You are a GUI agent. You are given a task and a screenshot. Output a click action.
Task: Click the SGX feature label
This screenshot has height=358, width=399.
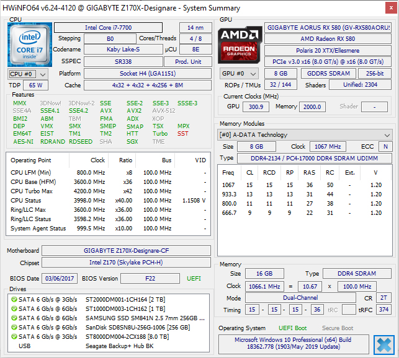coord(132,141)
